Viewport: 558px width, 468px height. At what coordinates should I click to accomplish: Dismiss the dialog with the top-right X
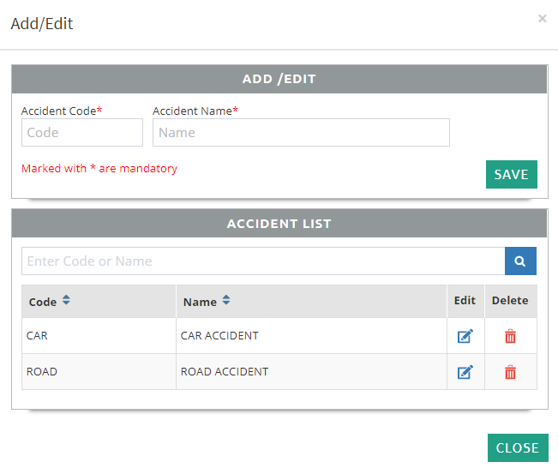click(542, 18)
